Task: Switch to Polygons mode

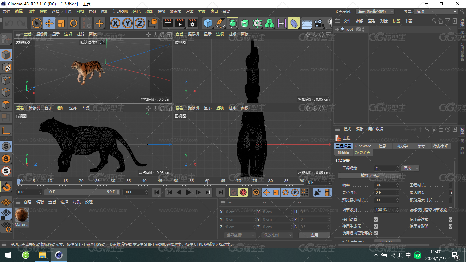Action: pos(6,104)
